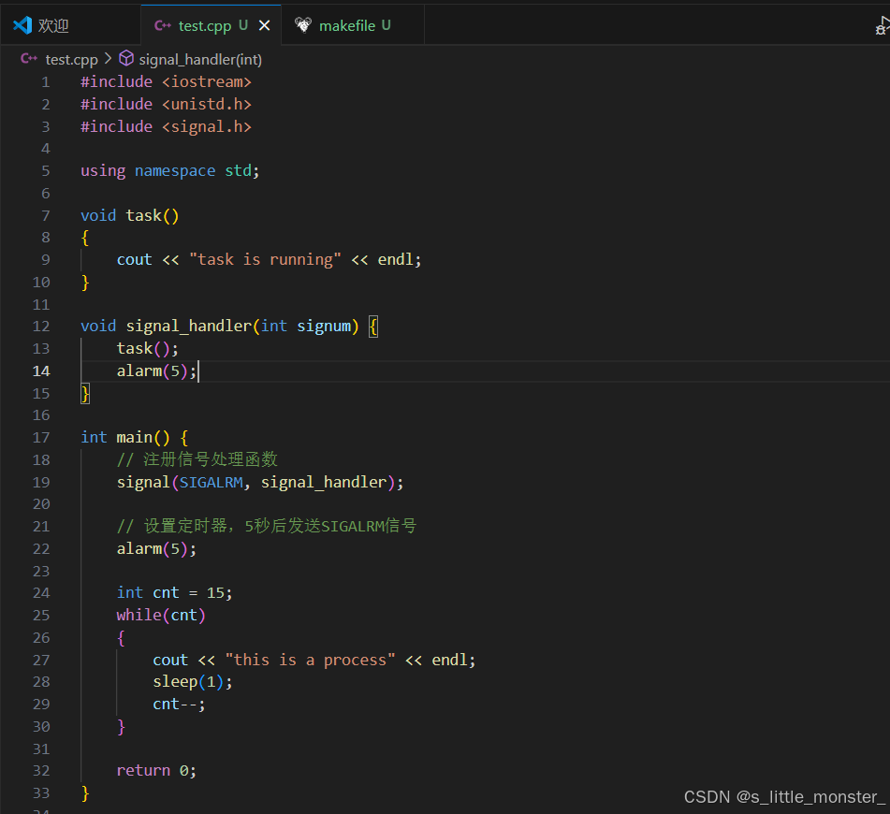Screen dimensions: 890x814
Task: Click the C++ file icon on the test.cpp tab
Action: 163,25
